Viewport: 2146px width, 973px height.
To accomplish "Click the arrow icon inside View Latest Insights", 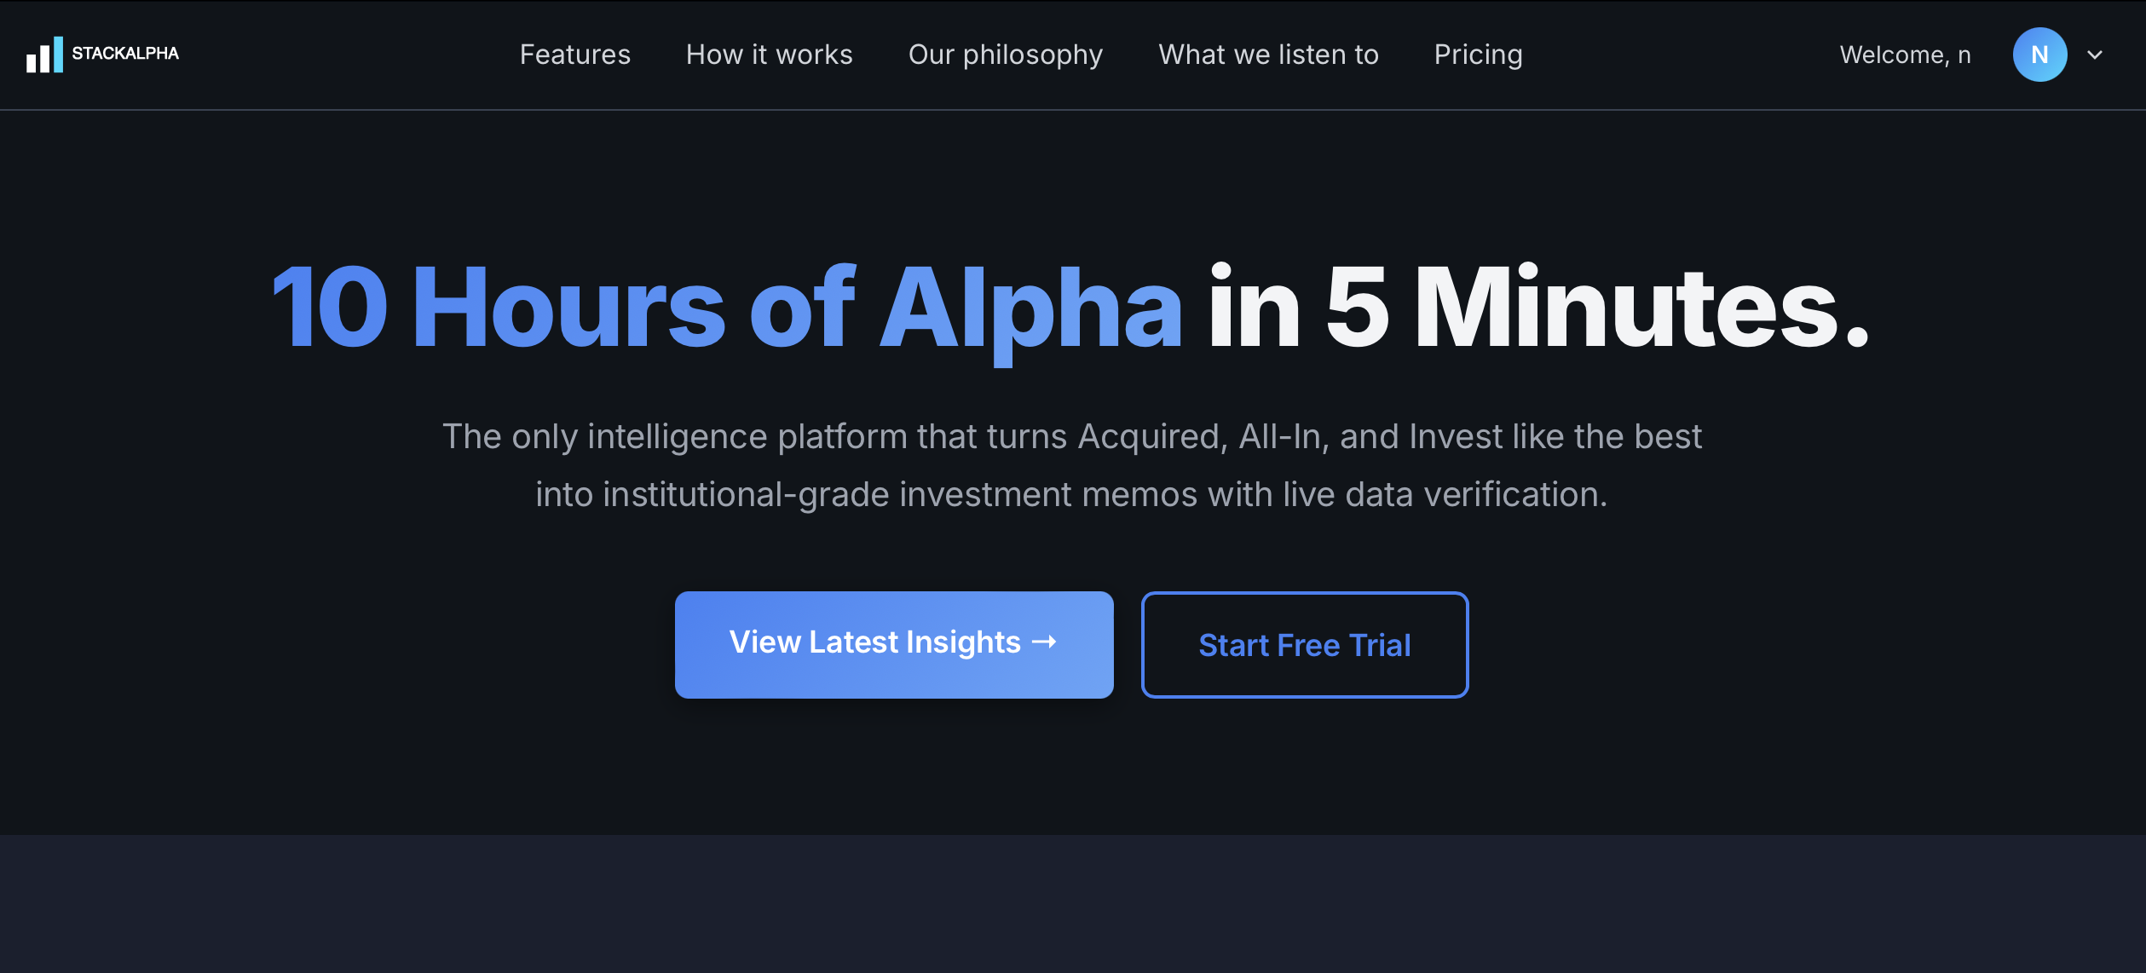I will click(x=1046, y=644).
